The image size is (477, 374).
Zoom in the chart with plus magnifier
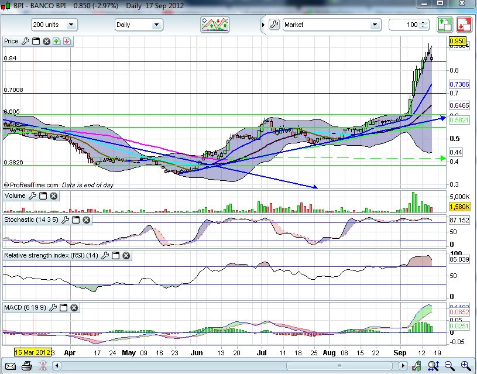tap(466, 365)
